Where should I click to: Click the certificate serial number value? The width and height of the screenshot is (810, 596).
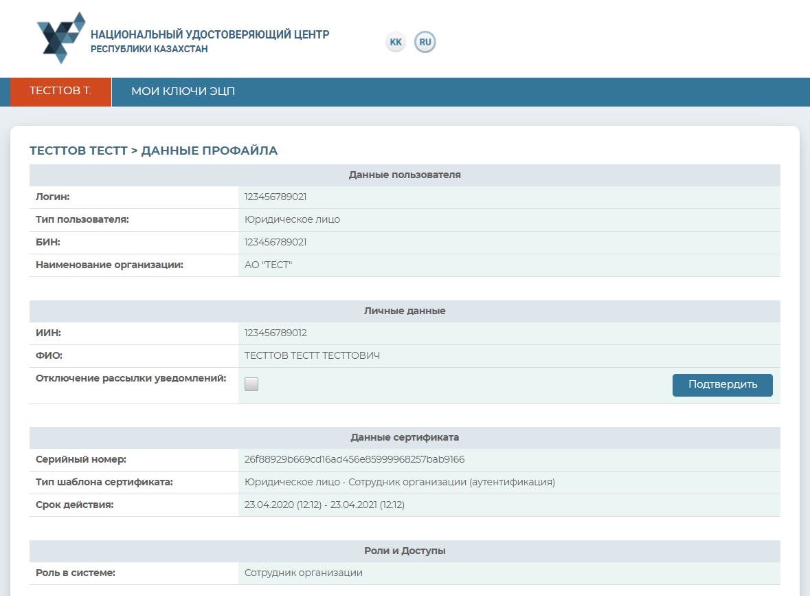pos(355,460)
